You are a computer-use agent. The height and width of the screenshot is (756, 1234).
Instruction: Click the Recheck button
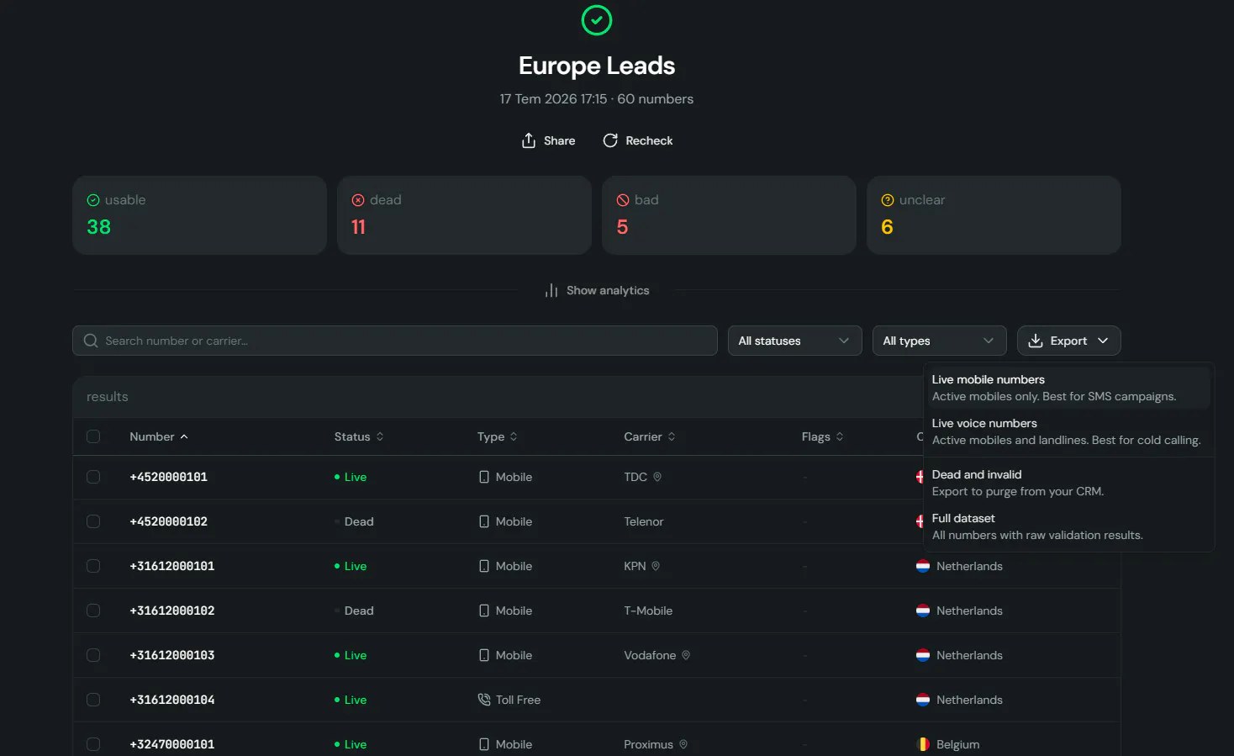[x=638, y=140]
